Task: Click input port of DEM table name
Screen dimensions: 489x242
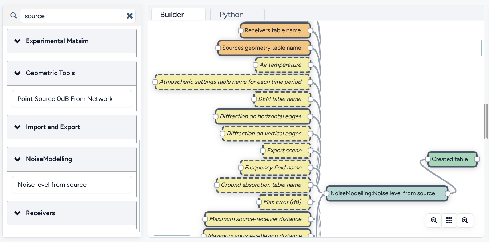Action: 254,99
